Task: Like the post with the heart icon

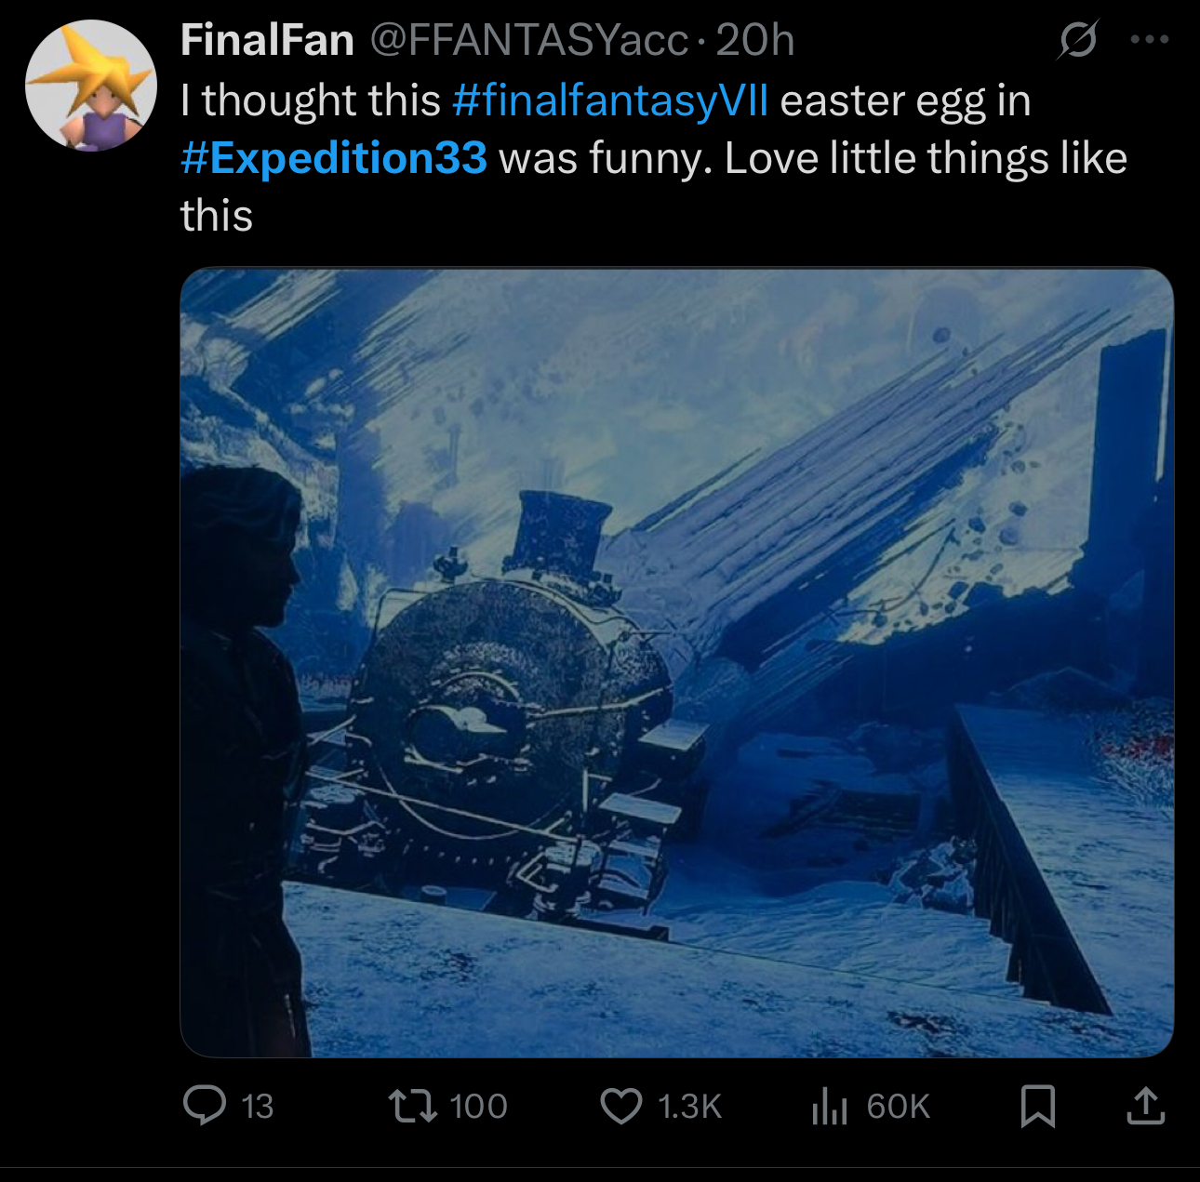Action: pos(621,1106)
